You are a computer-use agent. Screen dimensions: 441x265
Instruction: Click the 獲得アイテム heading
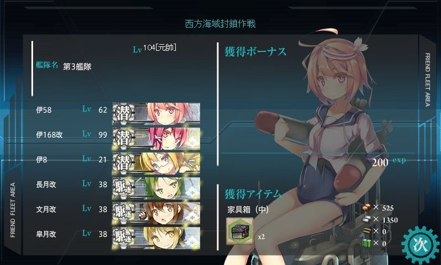click(253, 194)
